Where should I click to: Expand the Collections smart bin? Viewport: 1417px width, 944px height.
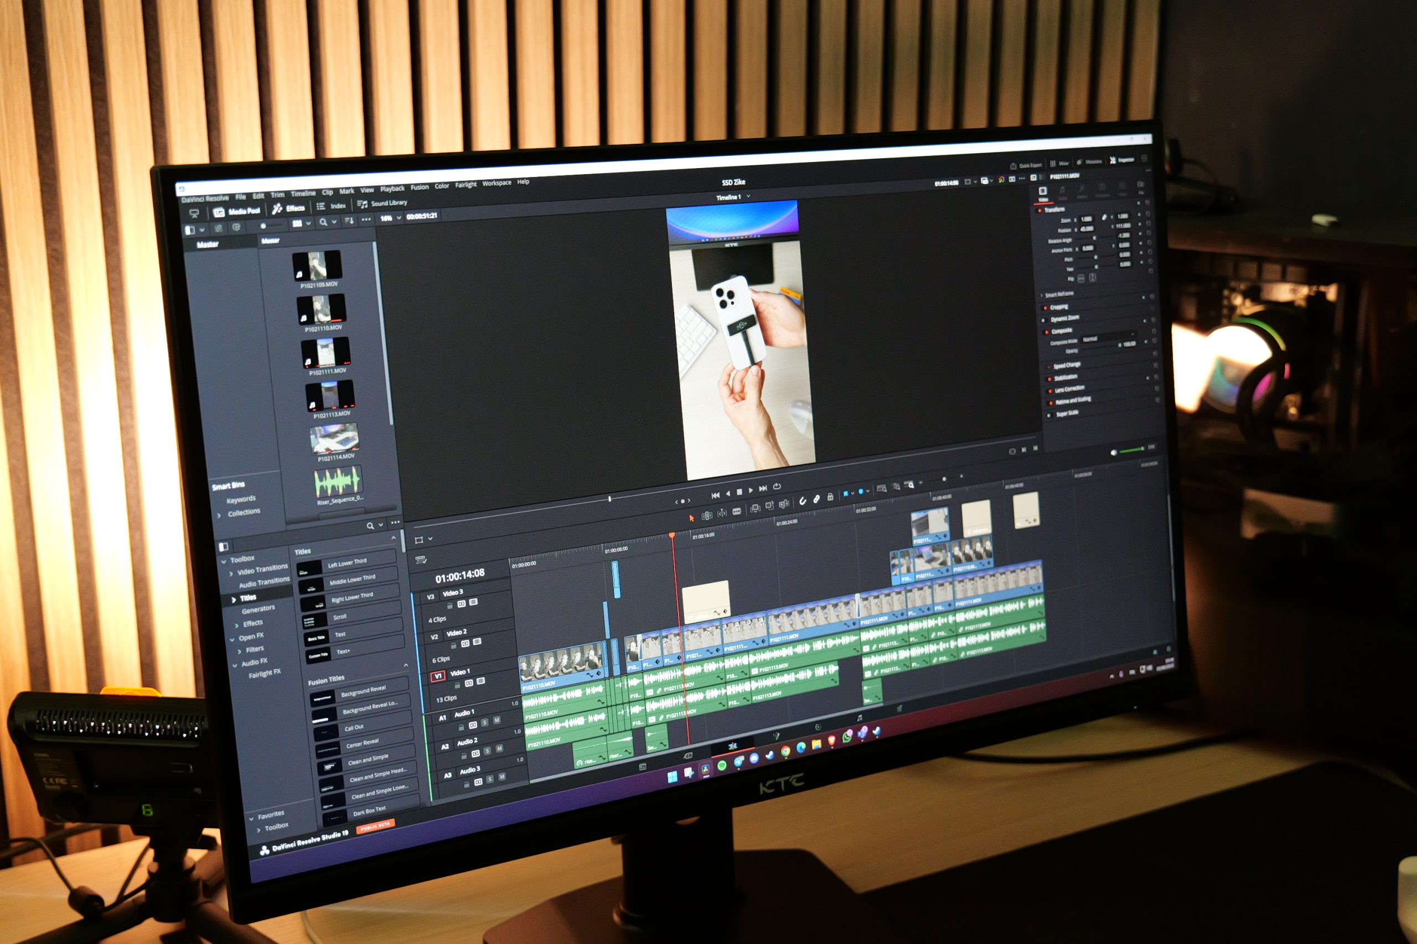pyautogui.click(x=219, y=515)
